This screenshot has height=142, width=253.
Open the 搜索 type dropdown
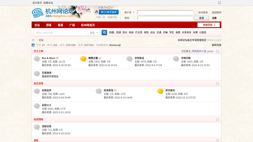point(94,33)
